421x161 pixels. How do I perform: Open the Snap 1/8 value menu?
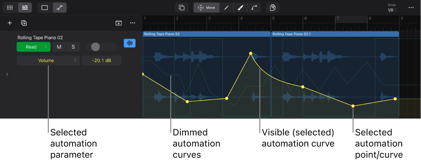tap(392, 10)
